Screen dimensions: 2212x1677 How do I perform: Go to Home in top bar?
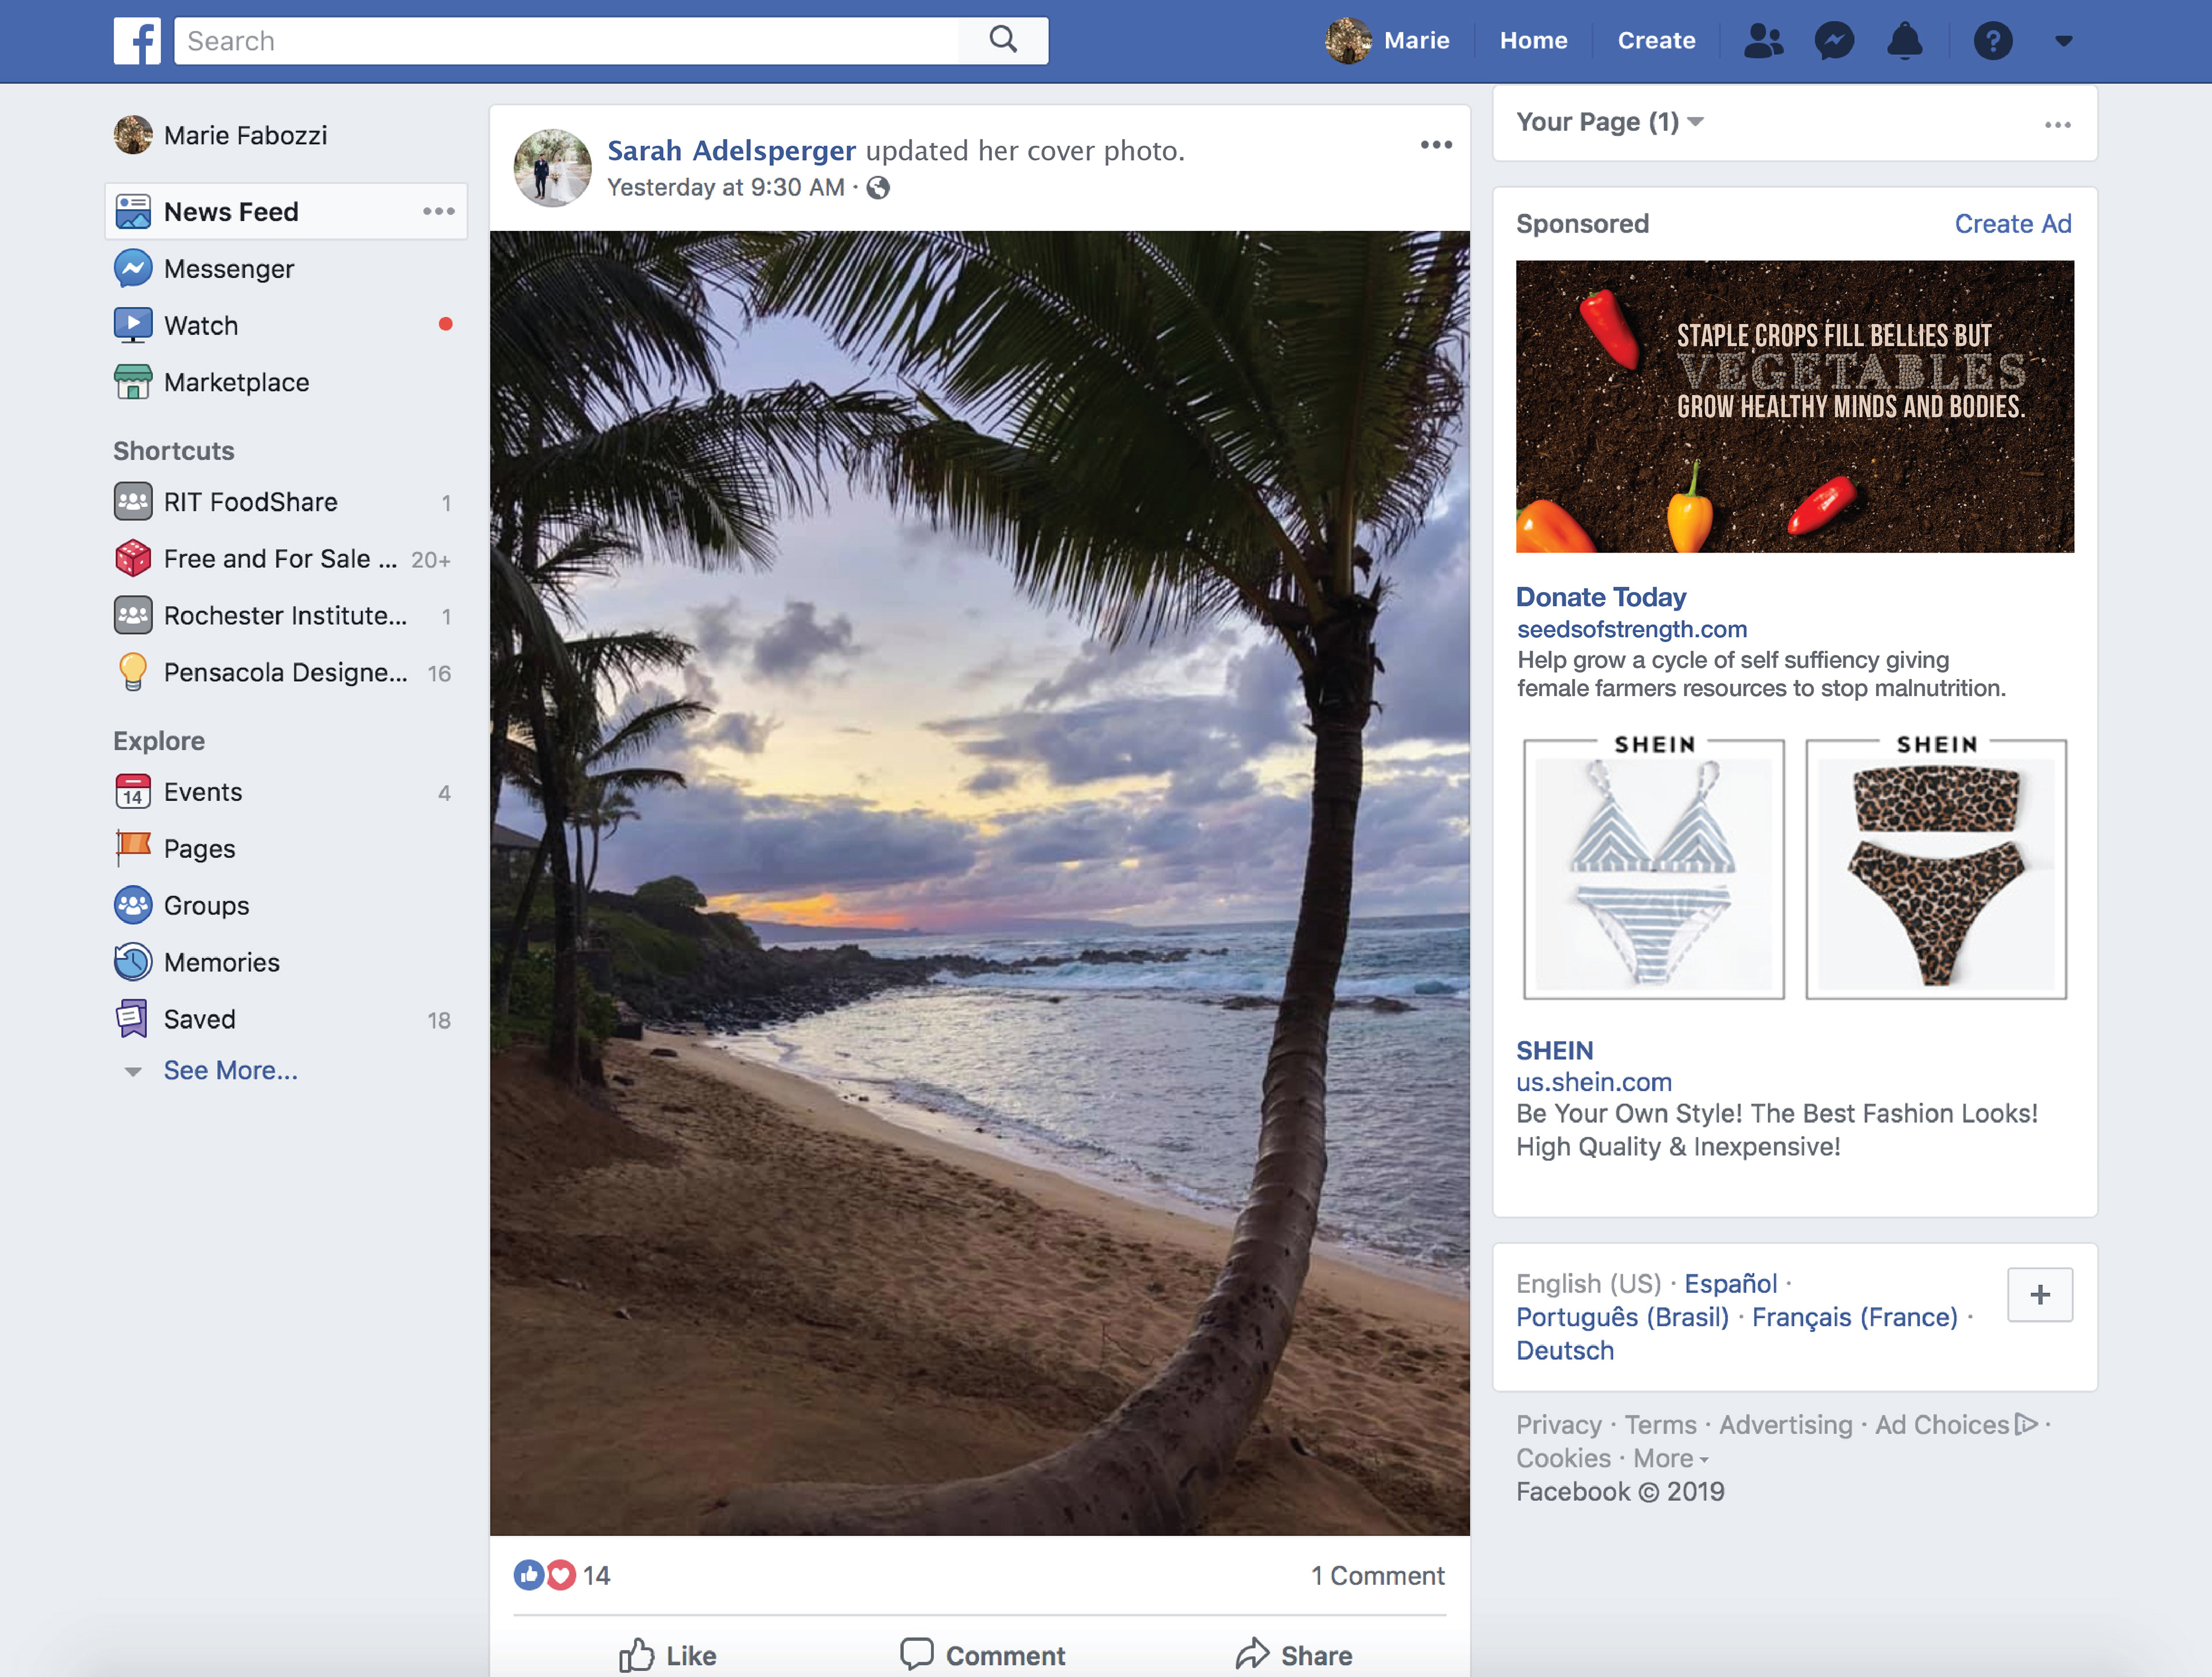(x=1533, y=41)
